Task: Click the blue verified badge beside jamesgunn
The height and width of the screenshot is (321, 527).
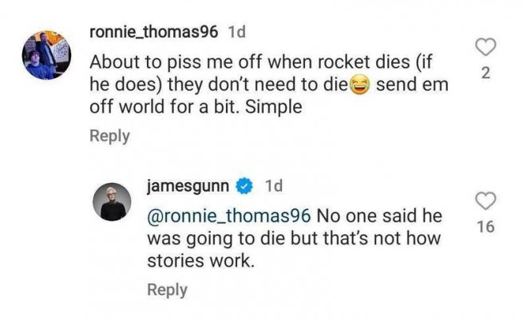Action: [x=246, y=187]
